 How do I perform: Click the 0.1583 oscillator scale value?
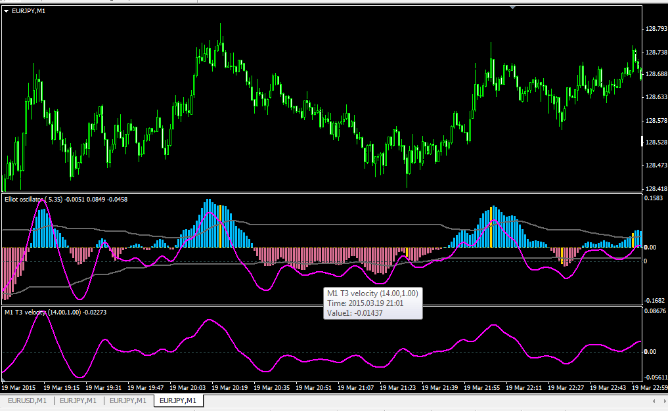[x=654, y=198]
